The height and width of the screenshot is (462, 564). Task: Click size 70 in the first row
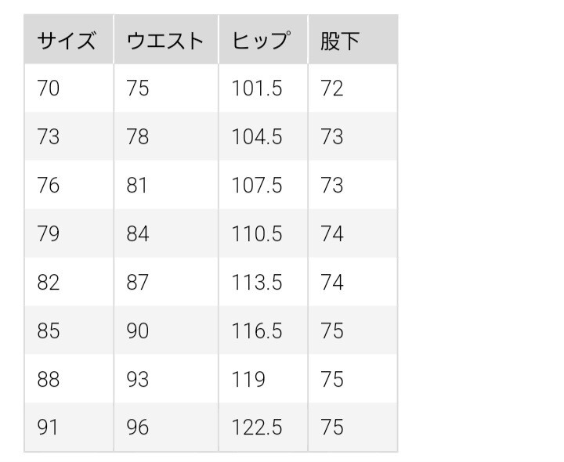(48, 88)
